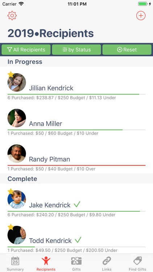Open the by Status sort options

pyautogui.click(x=76, y=50)
